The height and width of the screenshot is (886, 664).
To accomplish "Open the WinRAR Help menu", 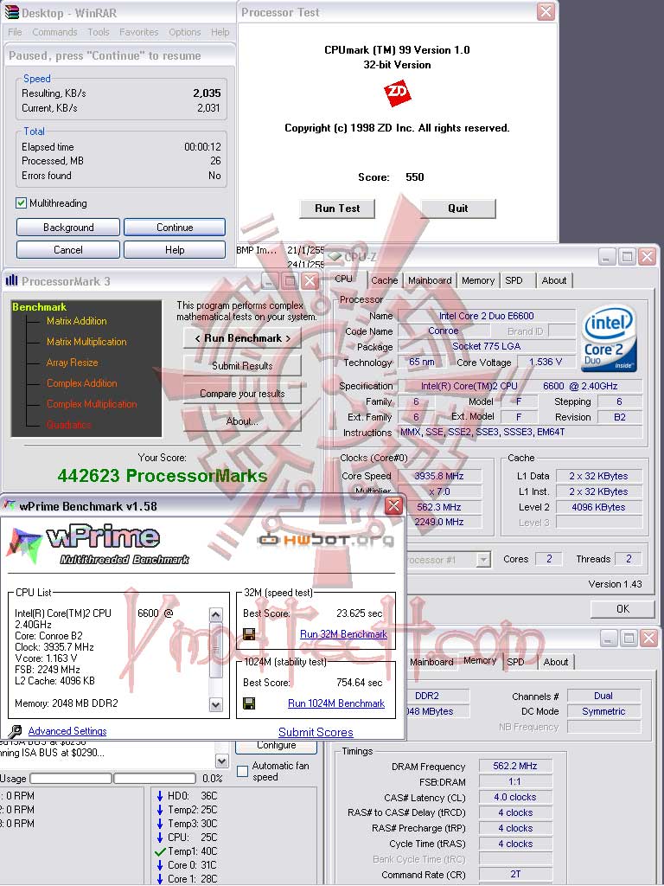I will click(220, 32).
